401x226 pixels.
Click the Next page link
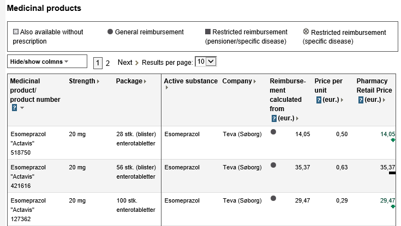[128, 62]
